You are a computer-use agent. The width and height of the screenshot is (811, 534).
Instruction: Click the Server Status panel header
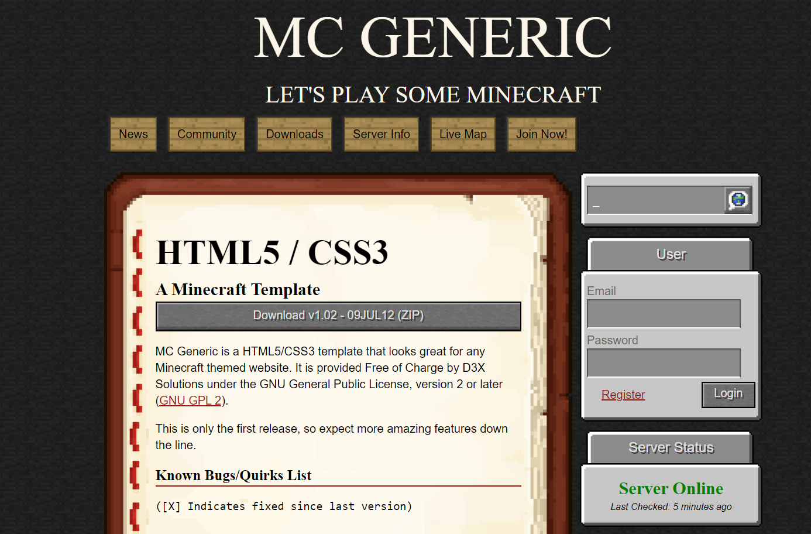coord(671,448)
